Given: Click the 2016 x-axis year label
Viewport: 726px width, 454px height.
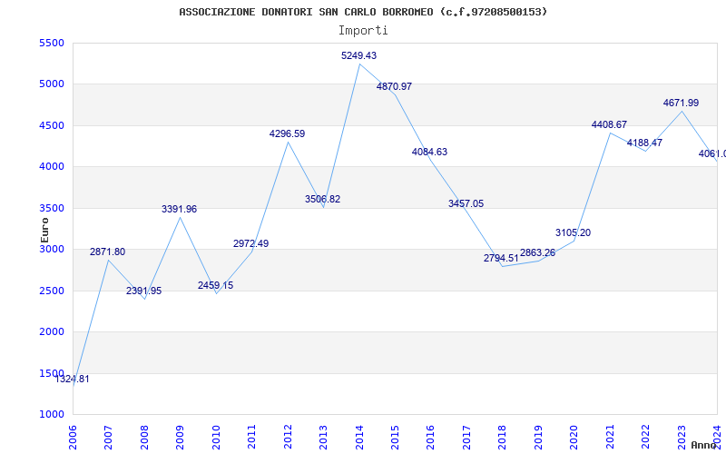Looking at the screenshot, I should coord(430,438).
